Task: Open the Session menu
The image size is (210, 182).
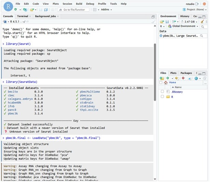Action: (x=67, y=4)
